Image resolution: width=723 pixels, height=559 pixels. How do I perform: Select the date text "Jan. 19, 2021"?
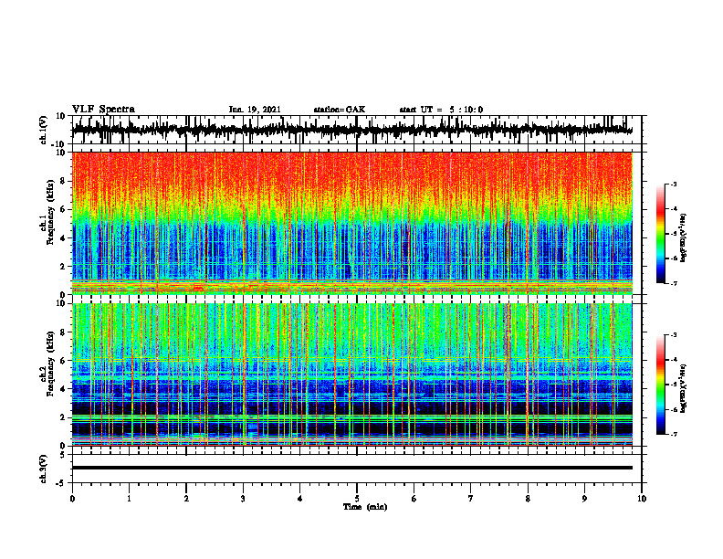click(255, 110)
